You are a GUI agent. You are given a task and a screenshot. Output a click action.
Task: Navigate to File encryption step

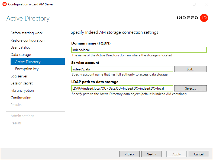pos(22,91)
